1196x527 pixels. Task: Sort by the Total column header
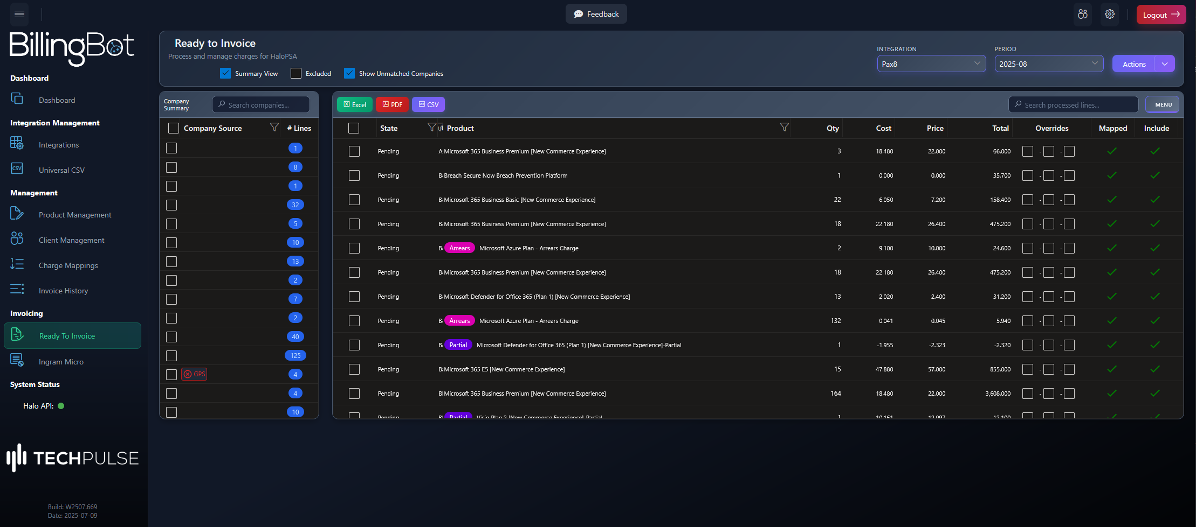[x=1000, y=128]
